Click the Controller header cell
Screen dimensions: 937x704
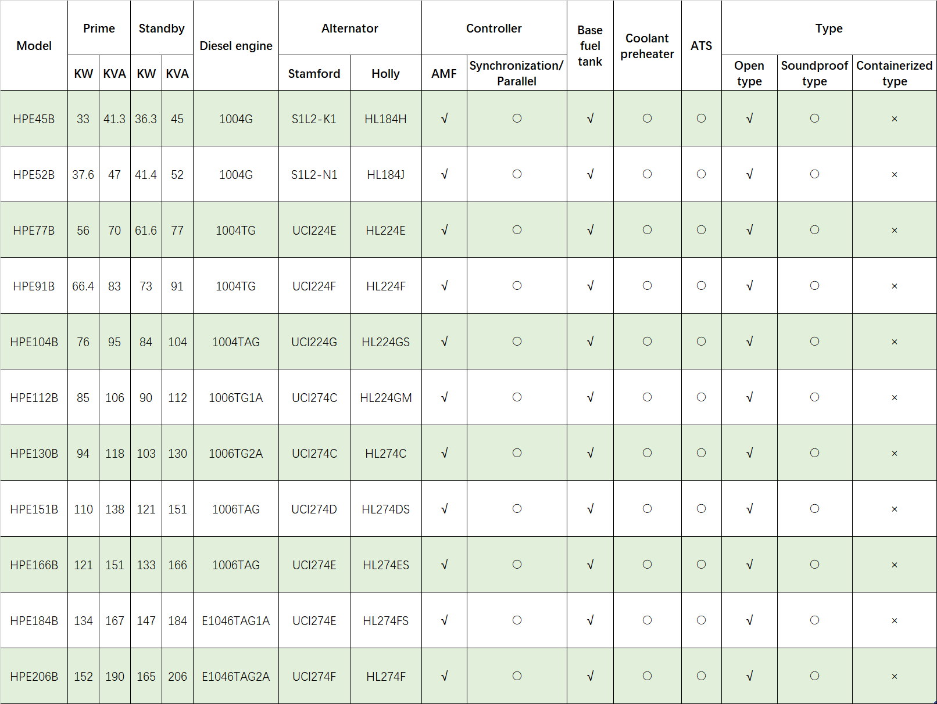[494, 28]
